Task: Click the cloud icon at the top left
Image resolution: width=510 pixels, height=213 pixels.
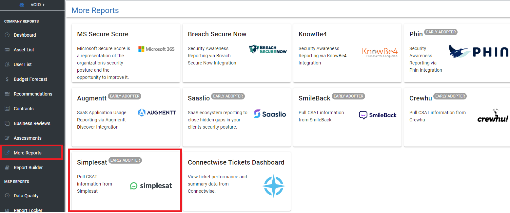Action: click(22, 5)
